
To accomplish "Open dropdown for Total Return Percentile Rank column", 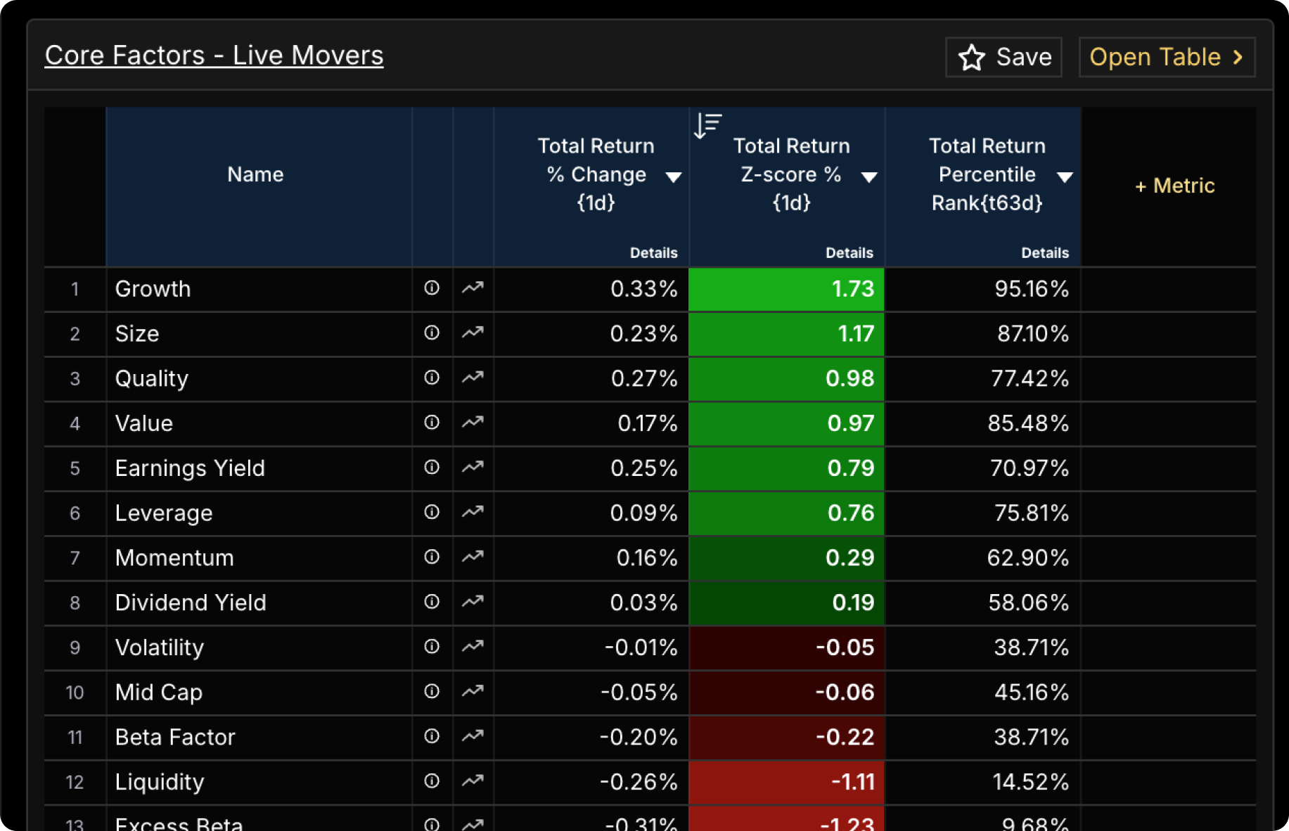I will (x=1065, y=177).
